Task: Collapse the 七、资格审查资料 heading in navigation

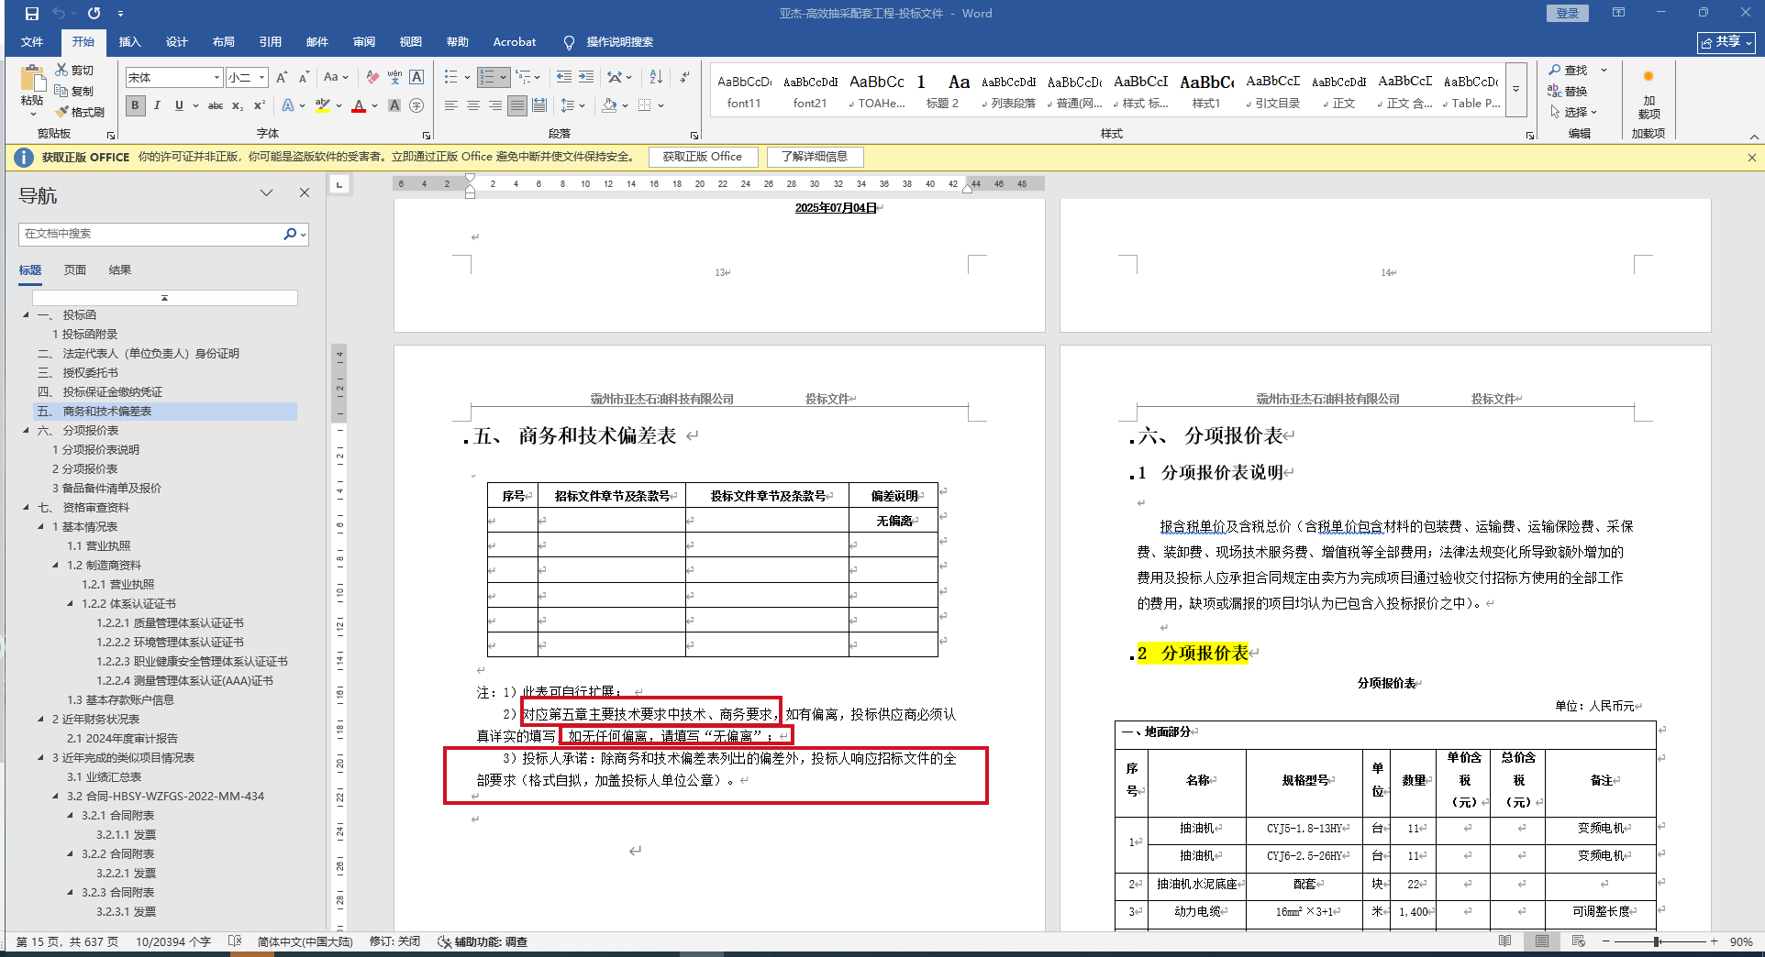Action: click(27, 507)
